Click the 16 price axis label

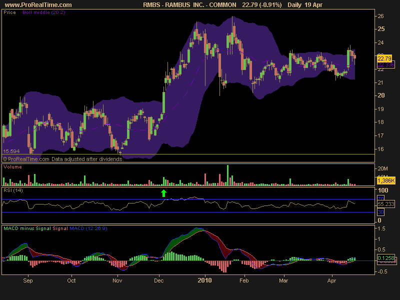coord(380,149)
